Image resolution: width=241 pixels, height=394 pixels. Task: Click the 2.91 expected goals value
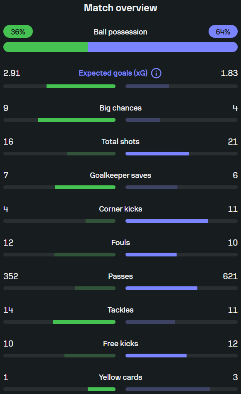point(12,73)
